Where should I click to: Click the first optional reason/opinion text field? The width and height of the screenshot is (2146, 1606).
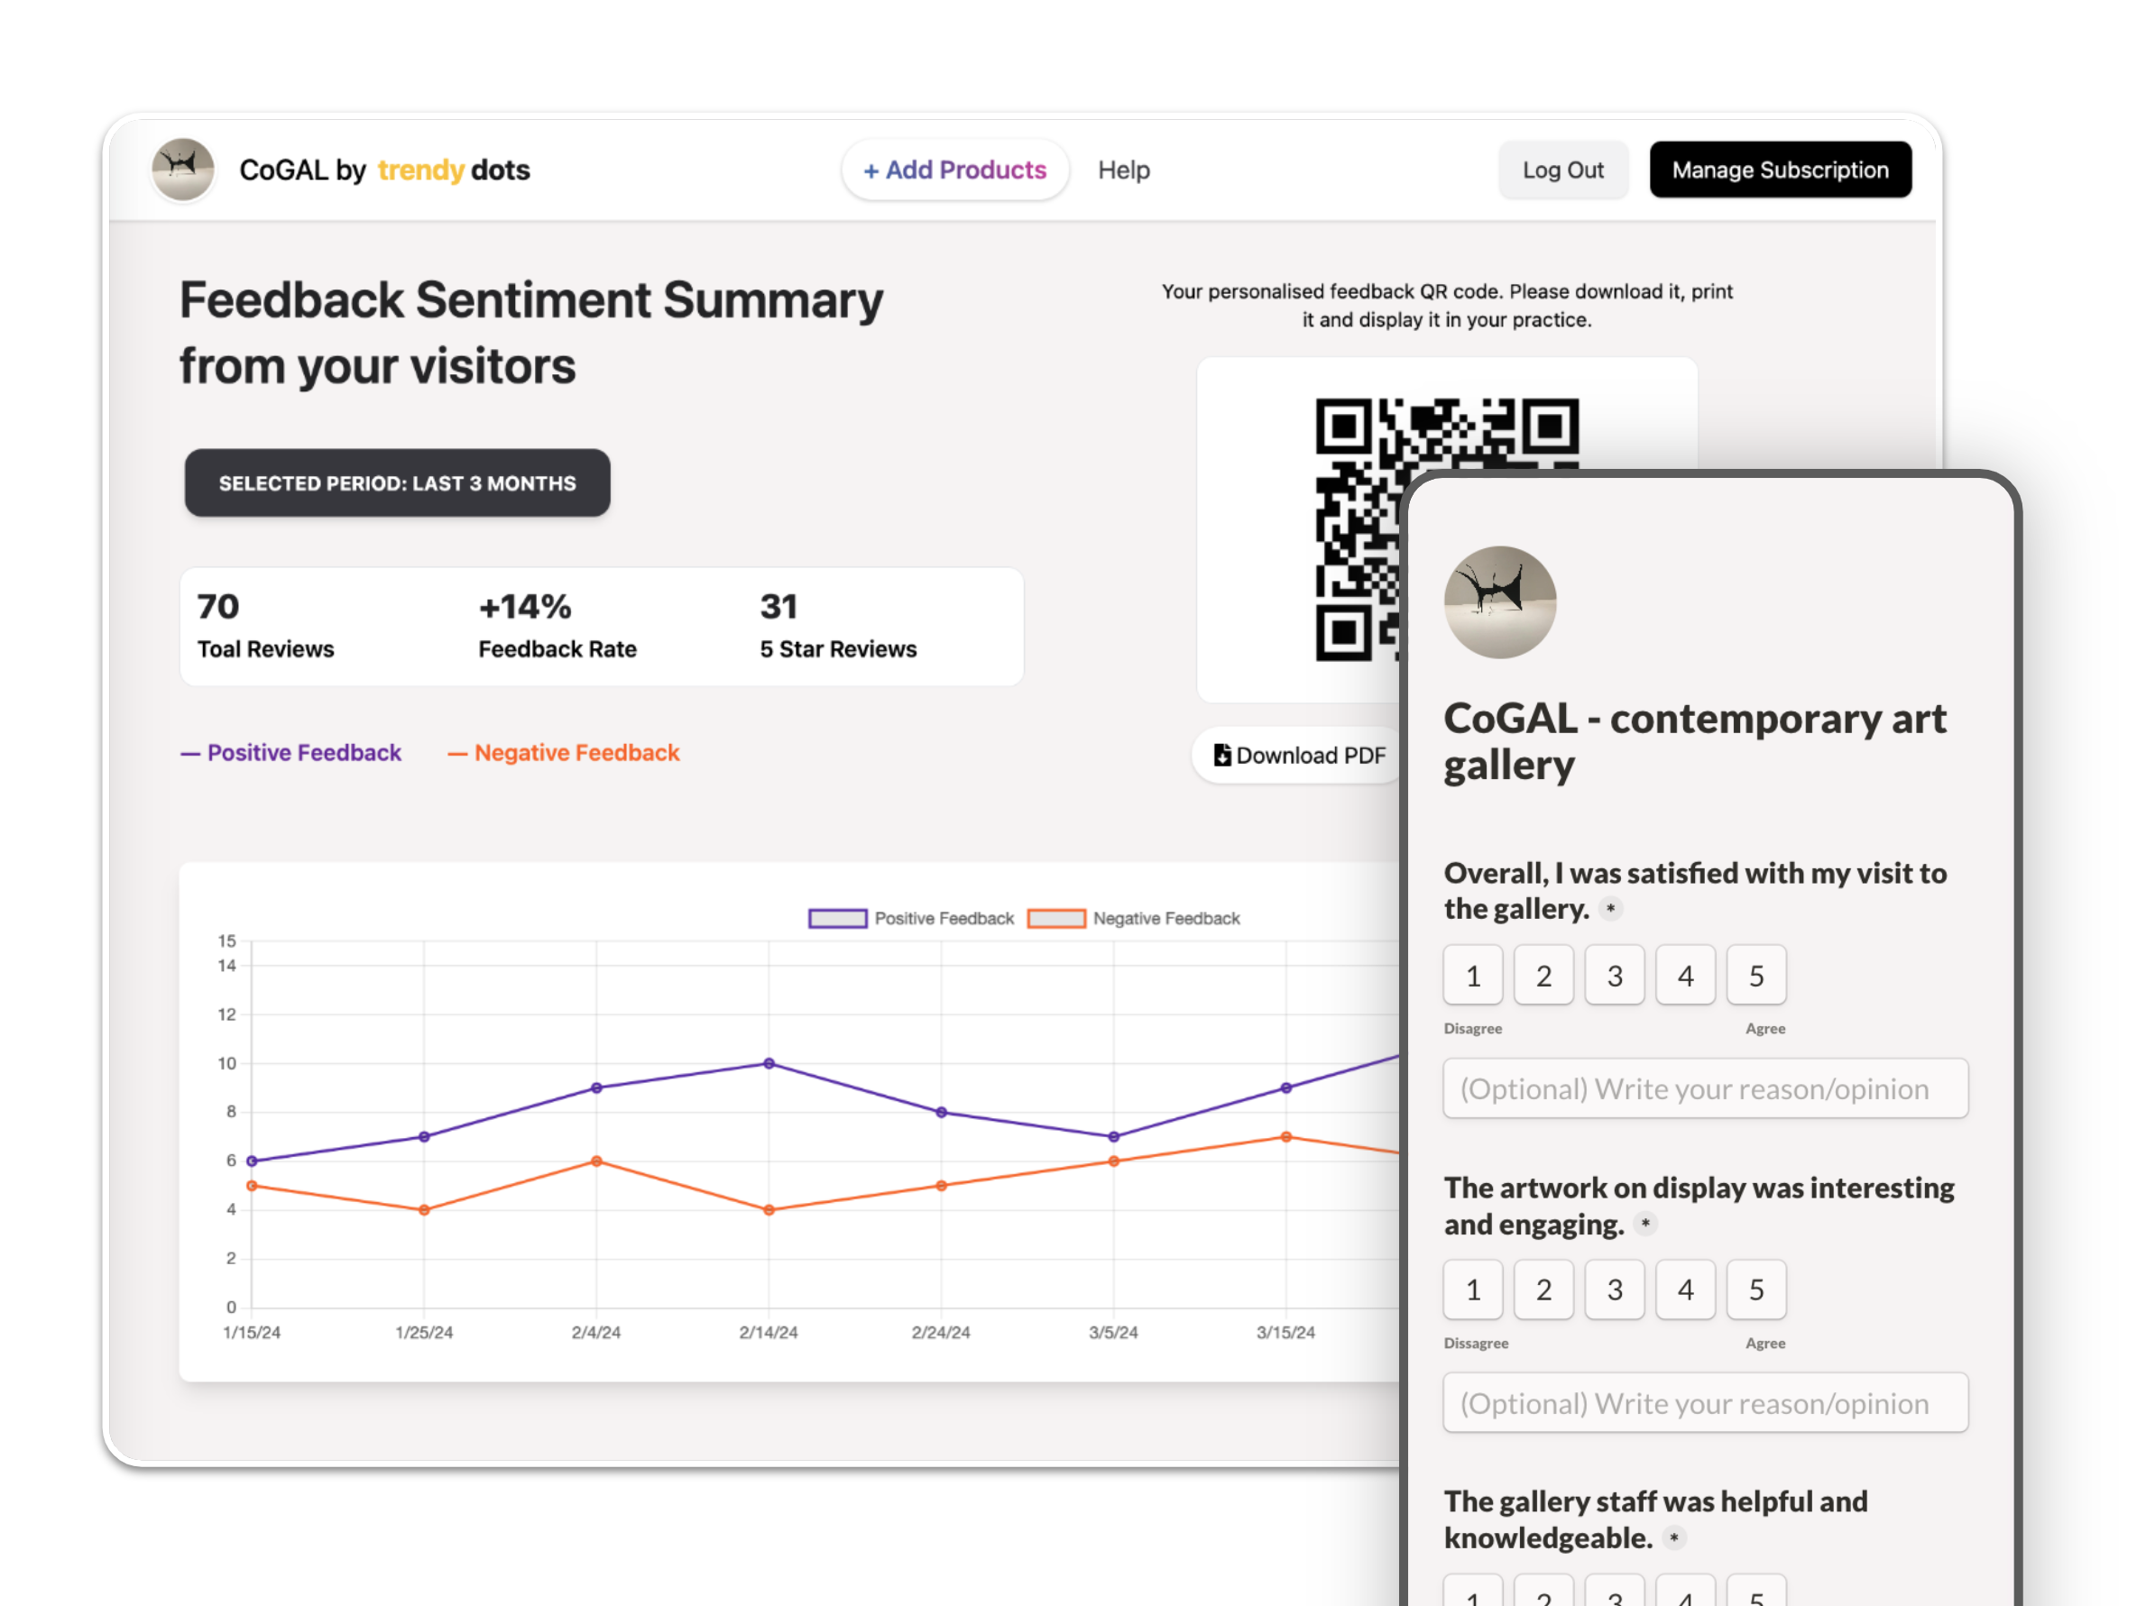tap(1705, 1089)
